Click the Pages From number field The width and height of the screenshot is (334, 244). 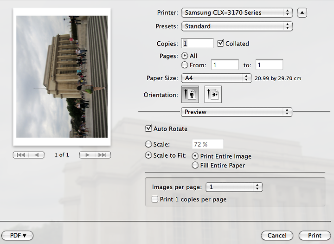tap(225, 65)
